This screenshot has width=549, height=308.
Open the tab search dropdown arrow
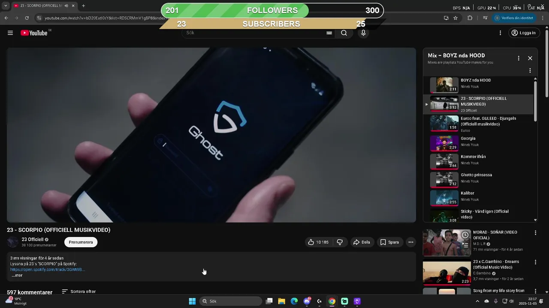pos(6,6)
